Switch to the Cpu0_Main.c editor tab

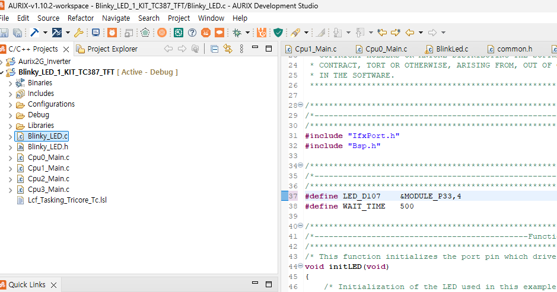coord(381,49)
